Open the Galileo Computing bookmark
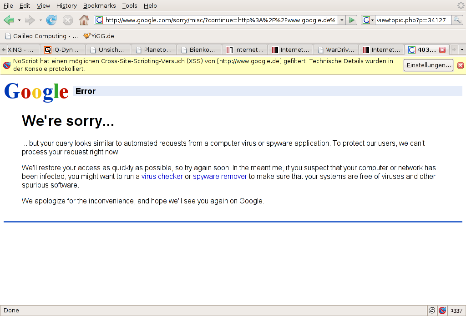This screenshot has width=466, height=316. click(x=41, y=36)
